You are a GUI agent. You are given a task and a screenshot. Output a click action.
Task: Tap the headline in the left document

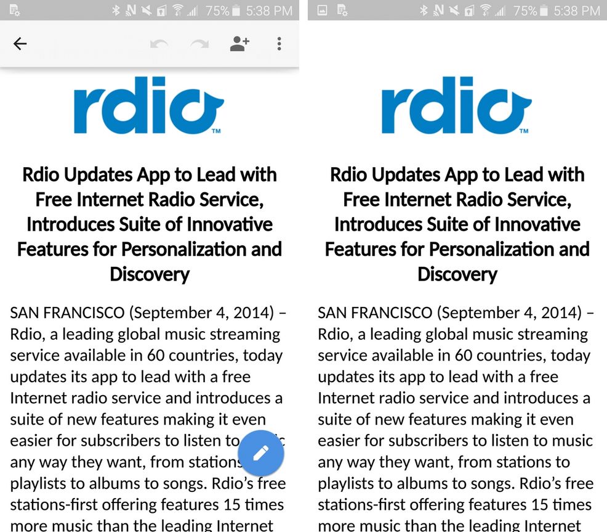coord(150,224)
